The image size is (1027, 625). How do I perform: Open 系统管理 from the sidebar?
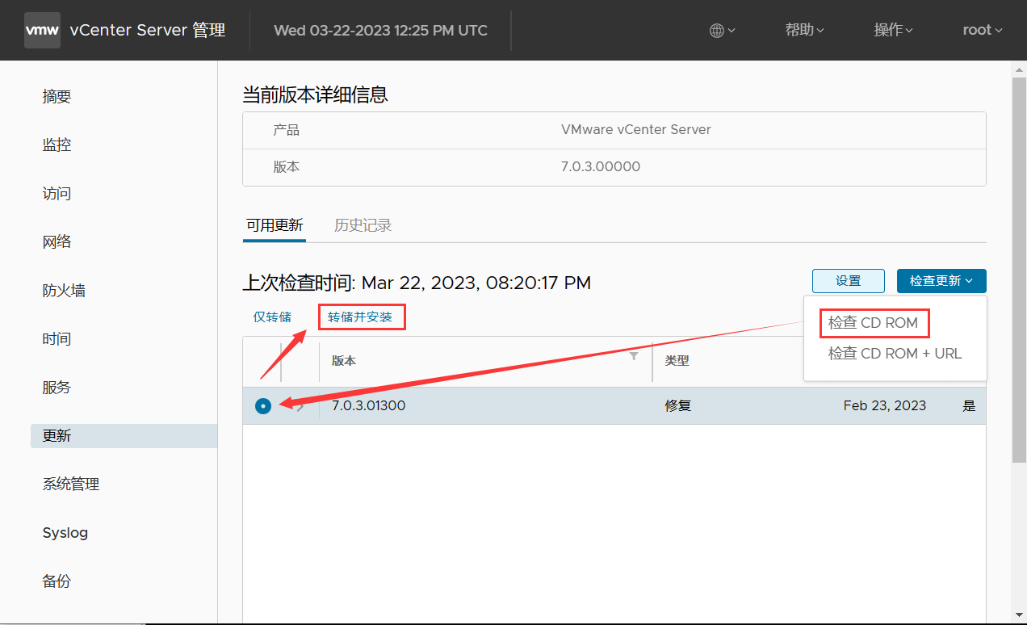[71, 484]
